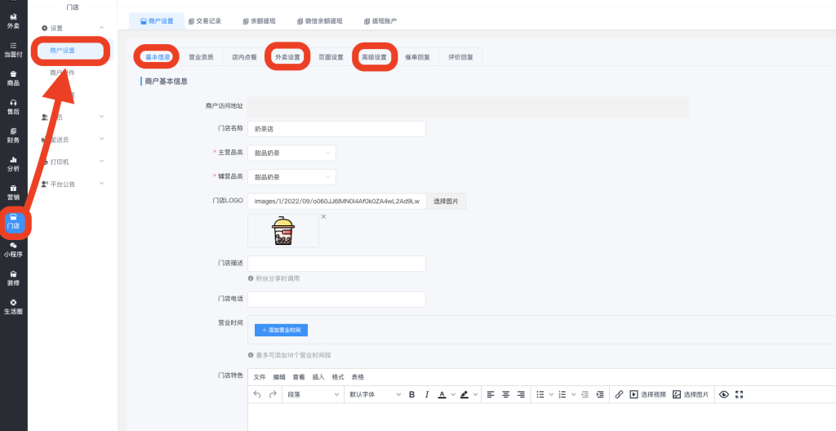Image resolution: width=836 pixels, height=431 pixels.
Task: Toggle editor preview eye icon
Action: tap(723, 394)
